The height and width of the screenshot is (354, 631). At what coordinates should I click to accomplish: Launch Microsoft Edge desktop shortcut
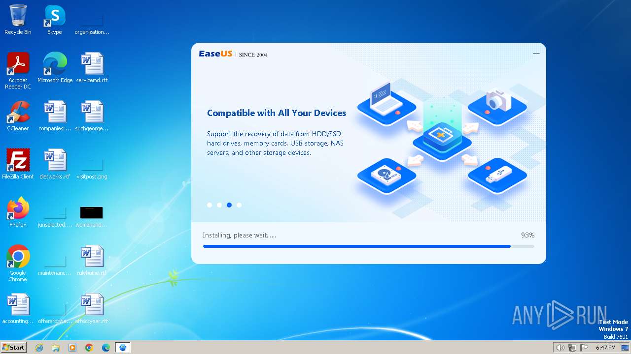pos(55,68)
